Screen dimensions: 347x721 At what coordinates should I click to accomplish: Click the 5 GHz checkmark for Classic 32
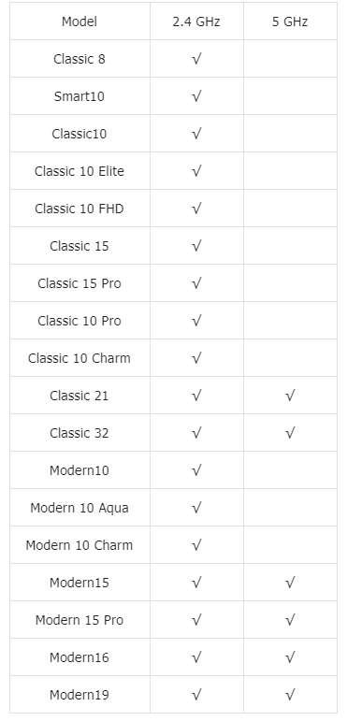(290, 433)
